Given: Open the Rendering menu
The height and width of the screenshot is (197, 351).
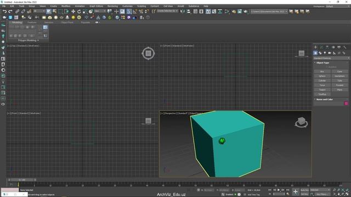Looking at the screenshot, I should [112, 6].
